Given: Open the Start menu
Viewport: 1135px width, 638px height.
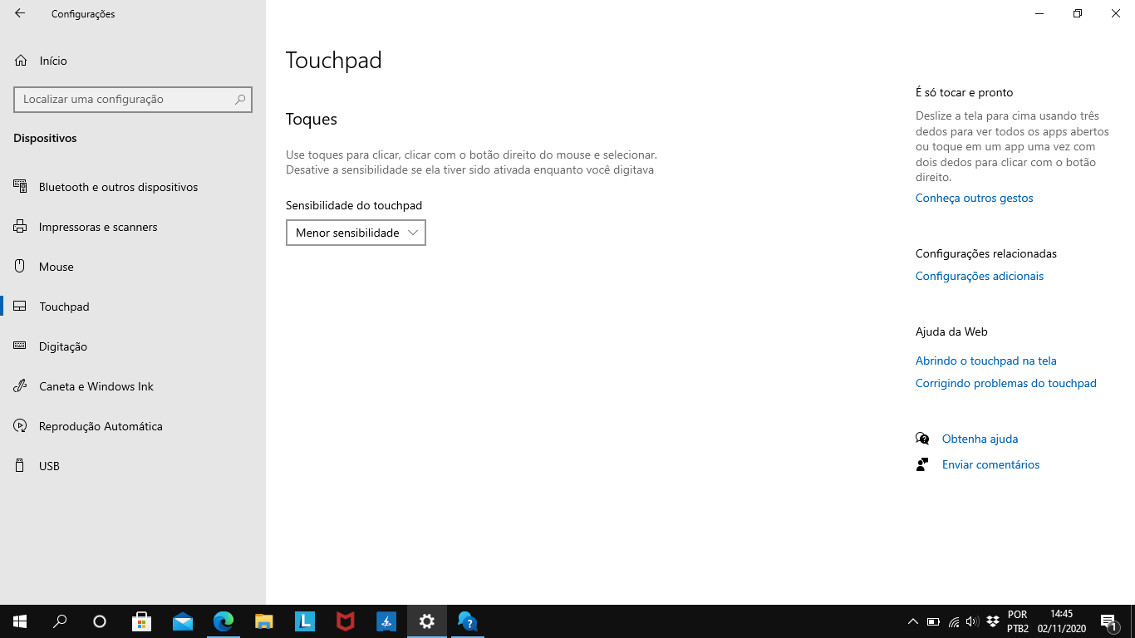Looking at the screenshot, I should click(x=19, y=621).
